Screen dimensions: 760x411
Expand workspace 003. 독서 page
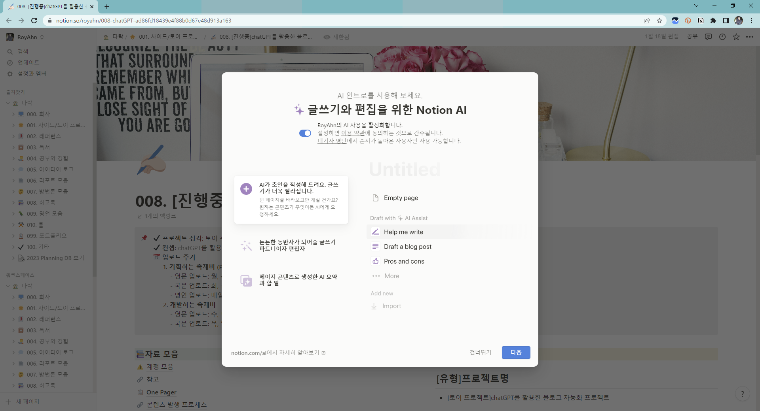[x=13, y=330]
